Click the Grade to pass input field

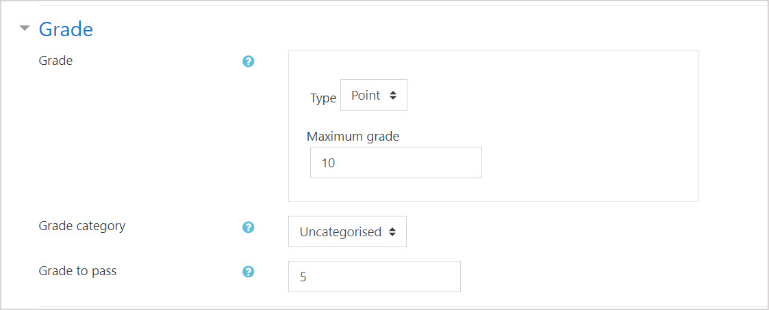[374, 277]
